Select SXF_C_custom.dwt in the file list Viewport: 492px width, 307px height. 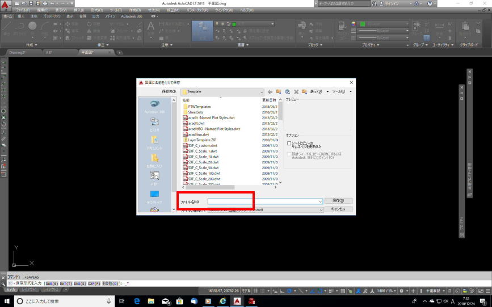point(203,146)
